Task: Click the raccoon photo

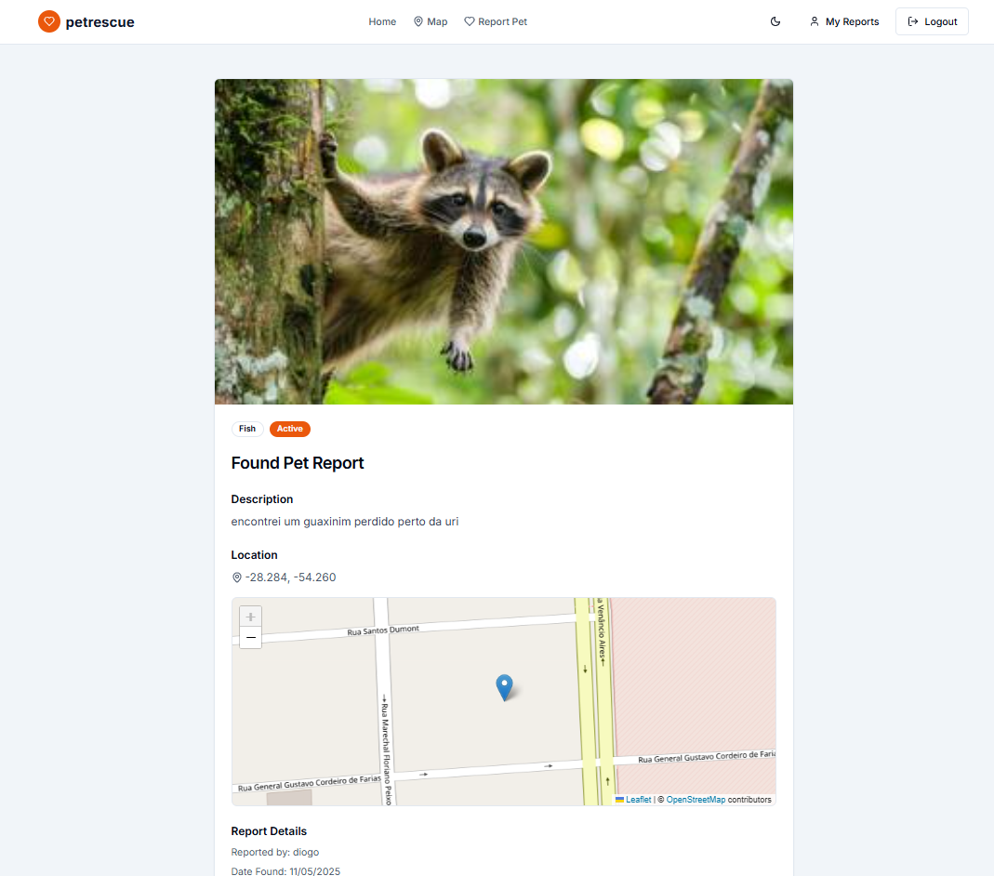Action: (503, 242)
